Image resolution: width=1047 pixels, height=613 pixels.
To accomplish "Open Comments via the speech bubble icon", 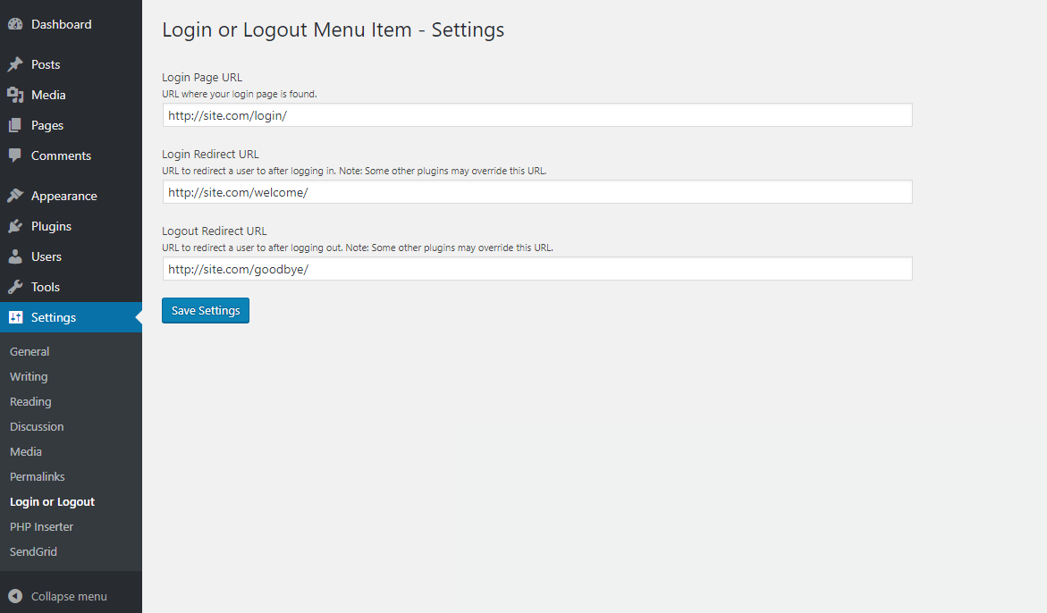I will pyautogui.click(x=14, y=155).
